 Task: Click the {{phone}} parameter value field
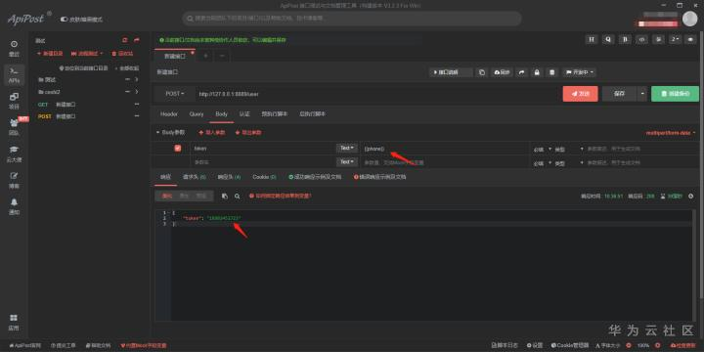click(x=445, y=149)
